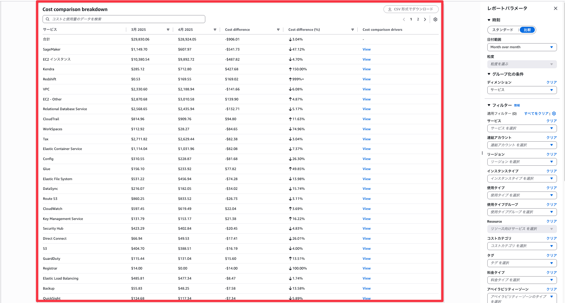Click the WorkSpaces 74.96% decrease cell
Viewport: 565px width, 303px height.
[x=297, y=129]
